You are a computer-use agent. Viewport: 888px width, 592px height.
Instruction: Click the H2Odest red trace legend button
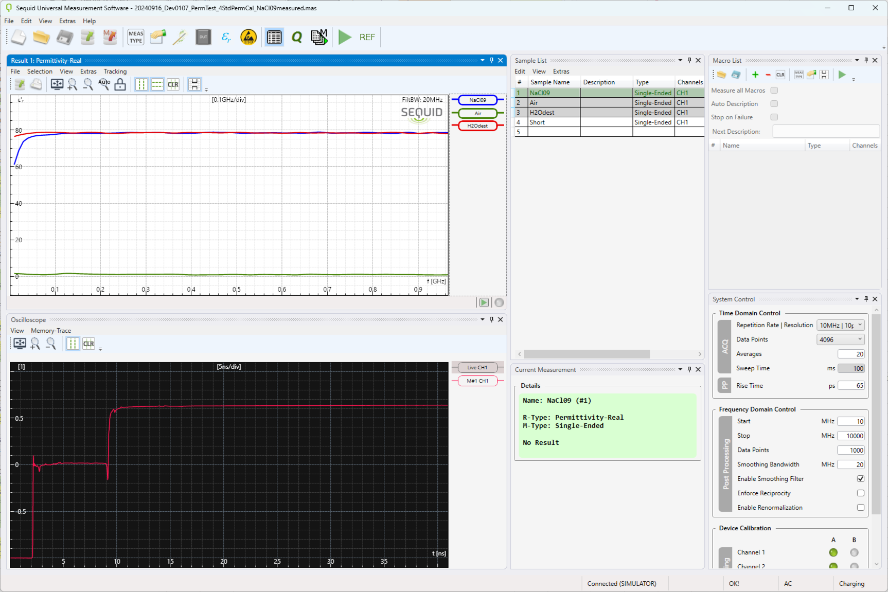pyautogui.click(x=477, y=126)
